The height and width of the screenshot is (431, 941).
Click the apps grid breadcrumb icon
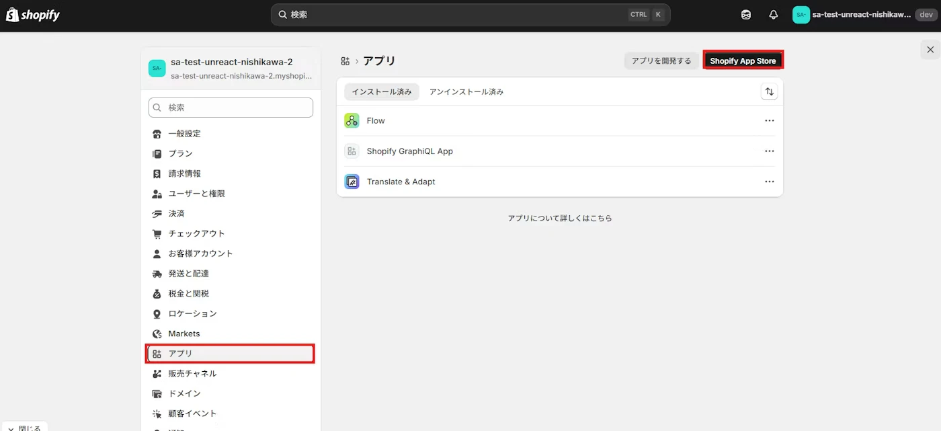pos(345,61)
